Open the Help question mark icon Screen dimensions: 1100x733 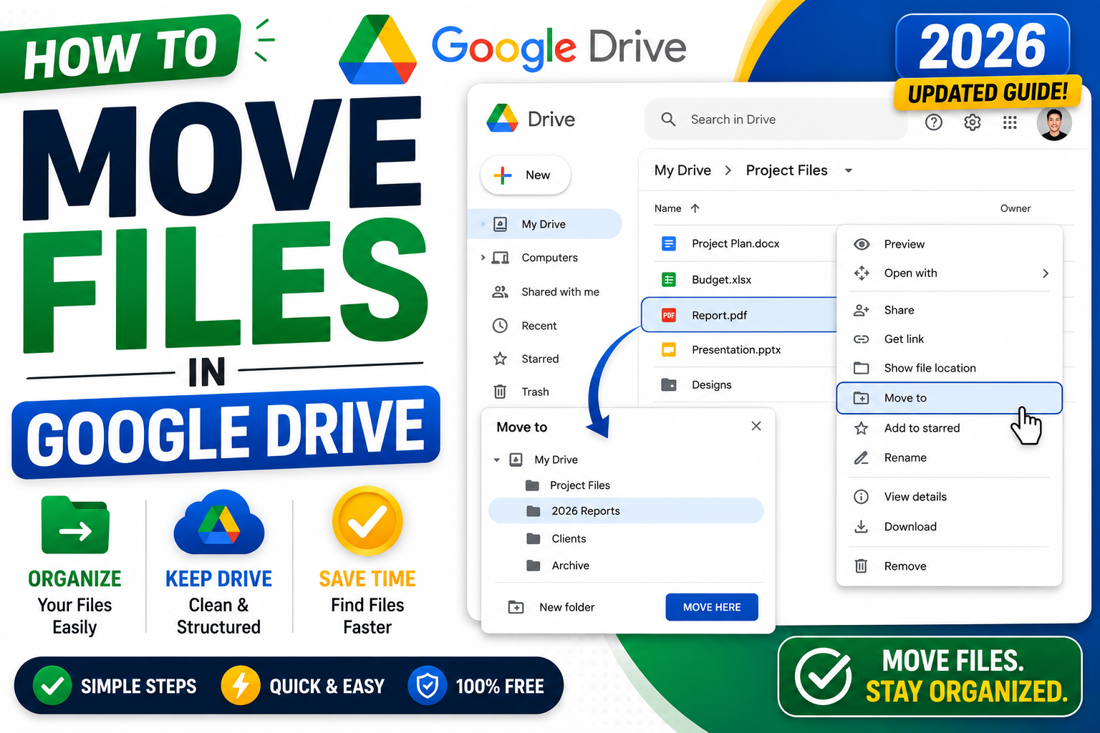pos(934,122)
